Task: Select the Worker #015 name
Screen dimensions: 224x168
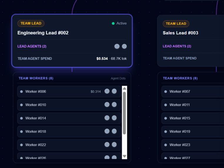Action: 180,118
